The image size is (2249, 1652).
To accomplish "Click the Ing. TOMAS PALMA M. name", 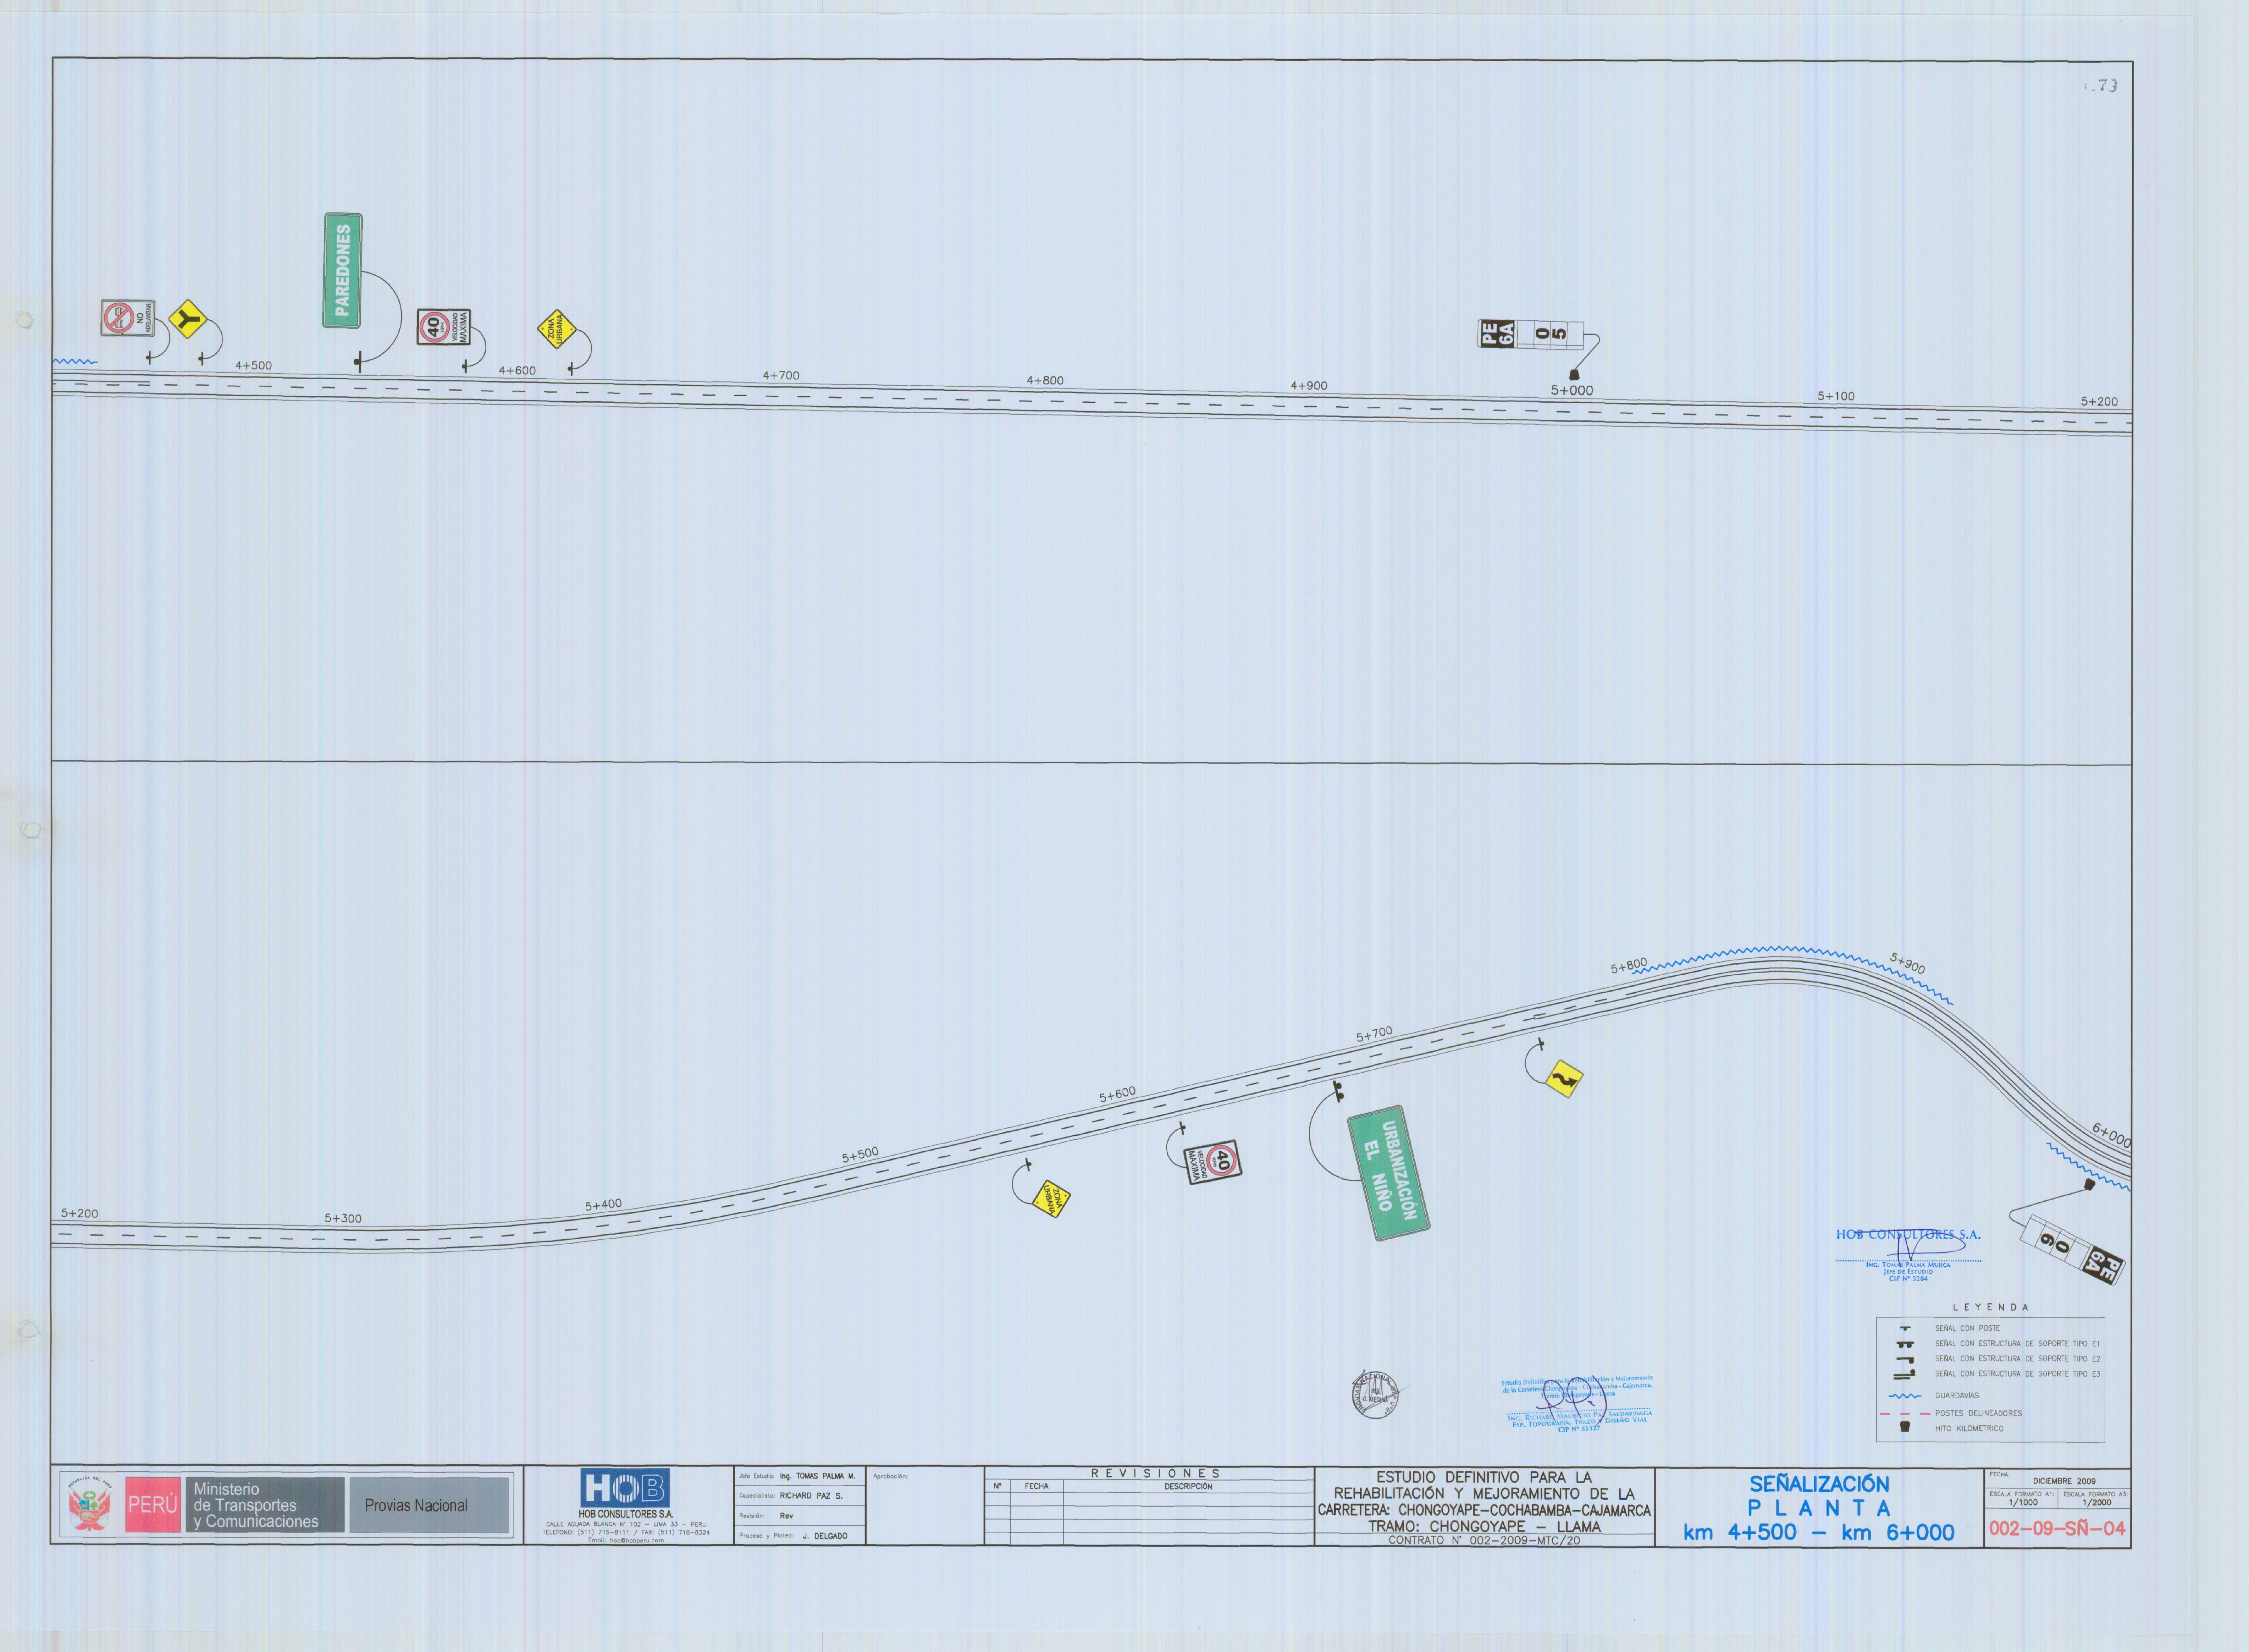I will tap(817, 1476).
